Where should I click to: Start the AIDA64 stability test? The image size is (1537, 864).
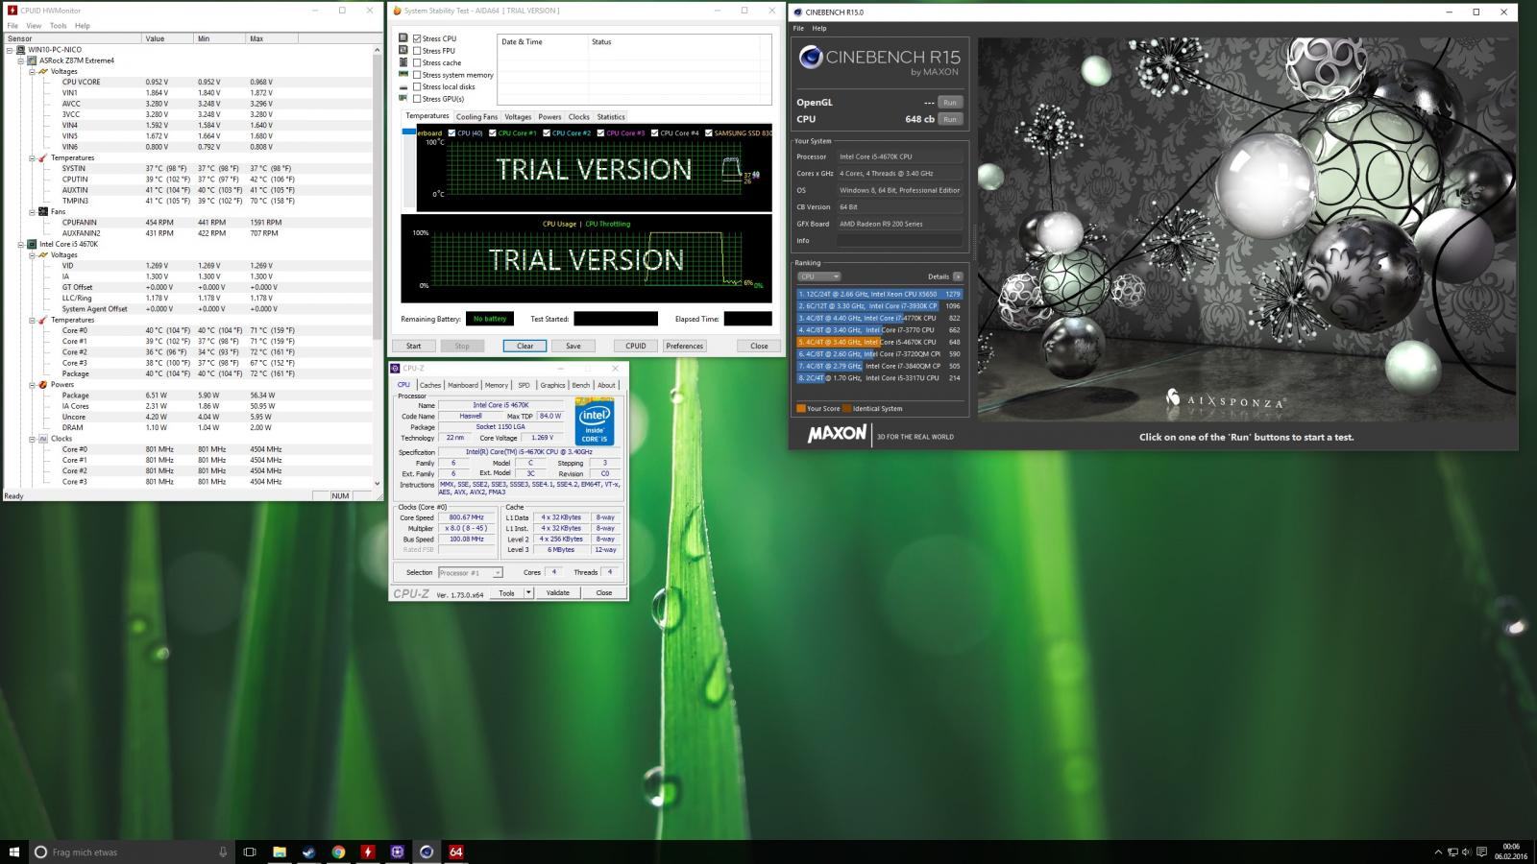click(413, 346)
